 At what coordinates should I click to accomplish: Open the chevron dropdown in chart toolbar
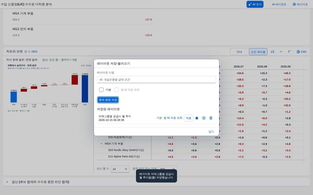281,52
